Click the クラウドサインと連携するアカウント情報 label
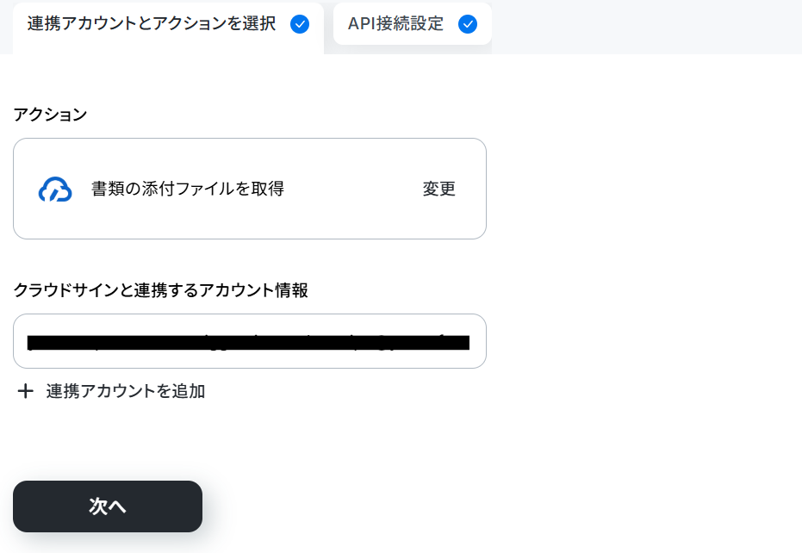This screenshot has width=802, height=553. click(160, 290)
